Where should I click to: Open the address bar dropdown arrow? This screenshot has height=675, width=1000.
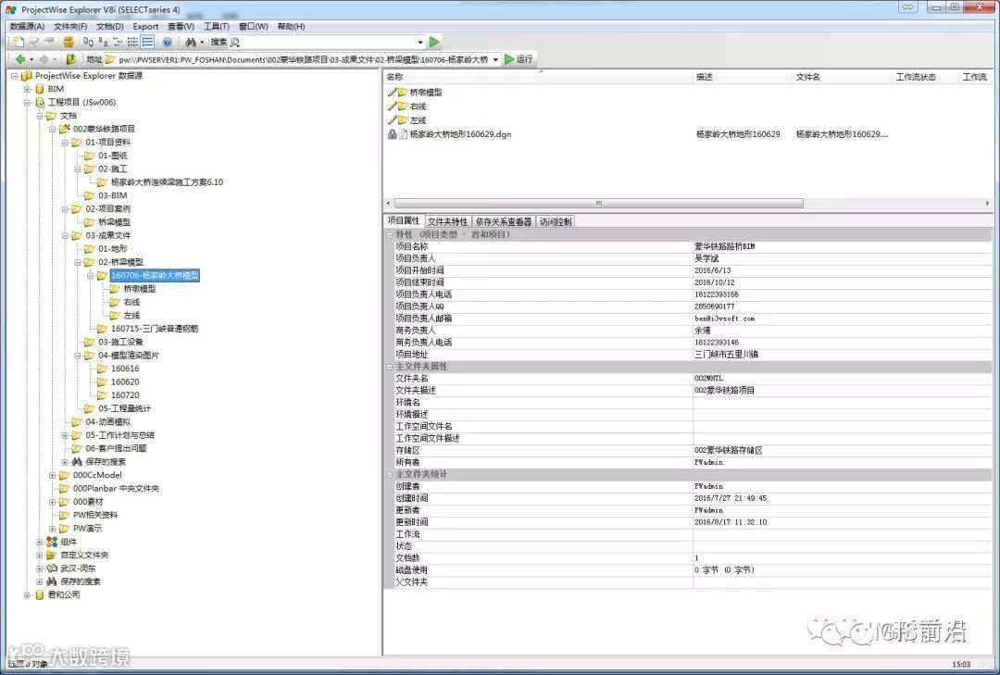[x=495, y=59]
